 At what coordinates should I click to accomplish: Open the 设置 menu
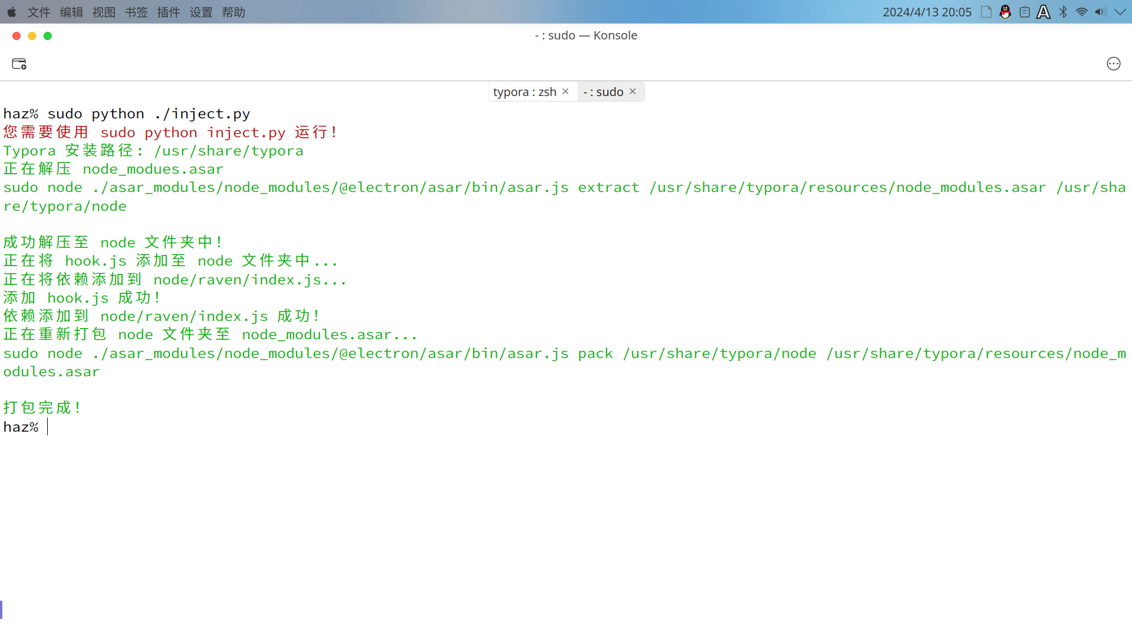coord(201,12)
